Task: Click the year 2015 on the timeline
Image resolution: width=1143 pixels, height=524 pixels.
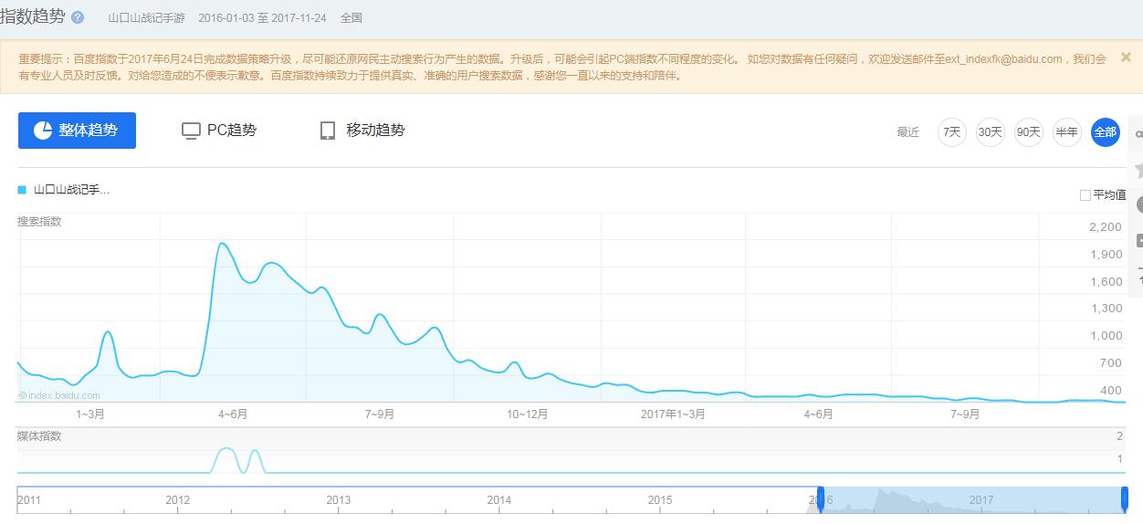Action: (660, 500)
